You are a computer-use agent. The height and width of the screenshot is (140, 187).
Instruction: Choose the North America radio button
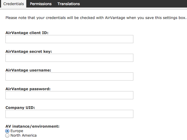click(x=8, y=136)
